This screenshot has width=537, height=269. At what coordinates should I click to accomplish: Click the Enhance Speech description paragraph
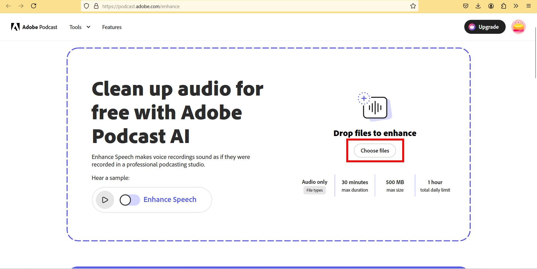pyautogui.click(x=171, y=161)
